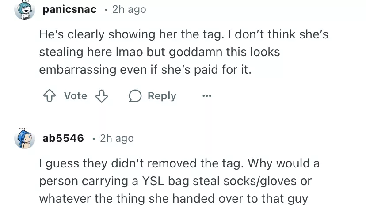Open panicsnac's avatar image
This screenshot has width=366, height=212.
click(25, 10)
